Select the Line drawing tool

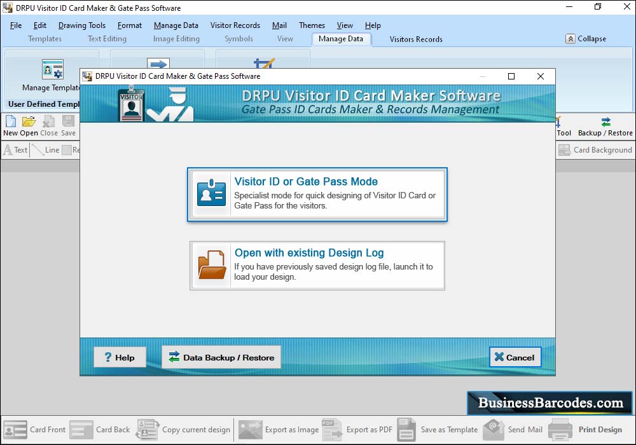(x=45, y=150)
